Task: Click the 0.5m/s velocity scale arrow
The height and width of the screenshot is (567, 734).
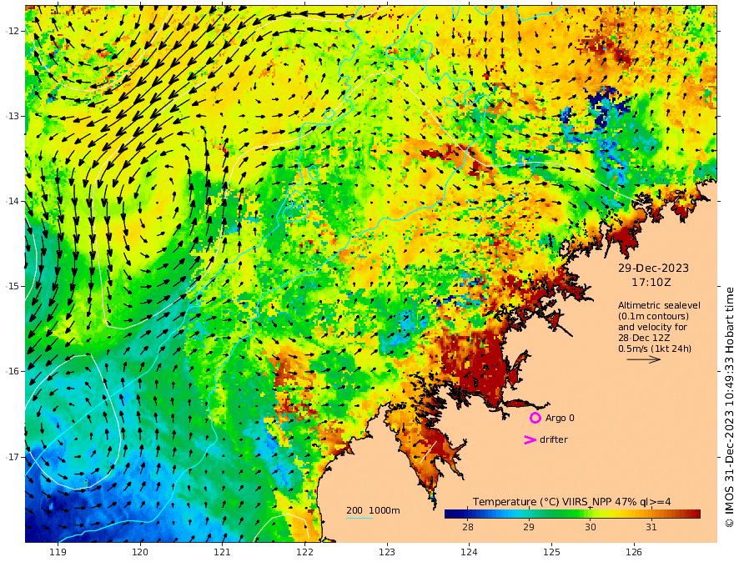Action: [644, 359]
